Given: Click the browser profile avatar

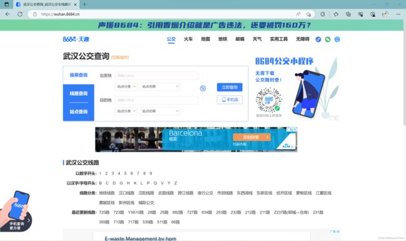Looking at the screenshot, I should 385,14.
